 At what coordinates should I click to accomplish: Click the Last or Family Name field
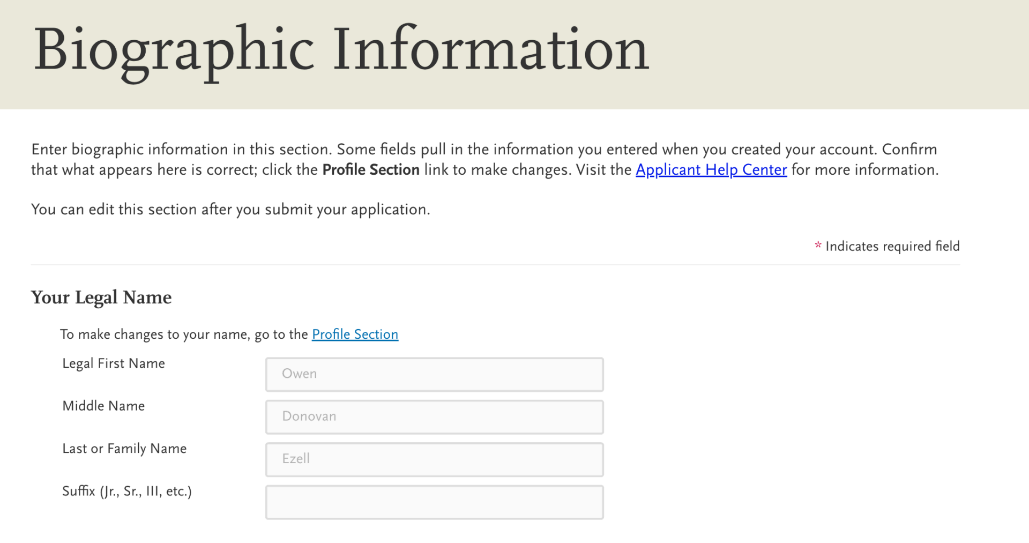click(434, 459)
